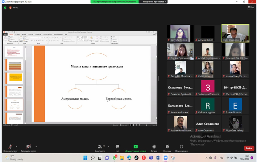
Task: Open the Чат chat panel
Action: tap(117, 148)
